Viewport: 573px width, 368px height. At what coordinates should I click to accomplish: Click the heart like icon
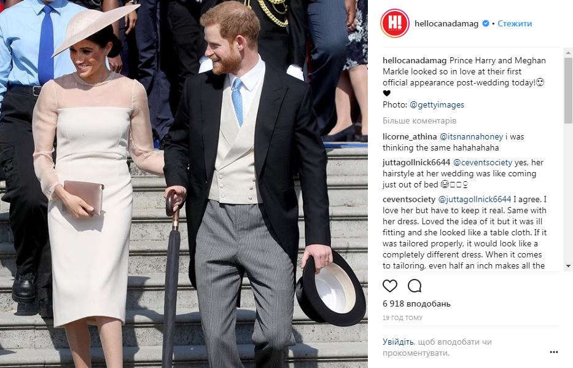[389, 286]
